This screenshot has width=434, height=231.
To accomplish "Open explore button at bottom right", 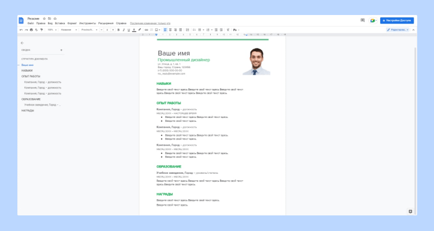I will (410, 211).
